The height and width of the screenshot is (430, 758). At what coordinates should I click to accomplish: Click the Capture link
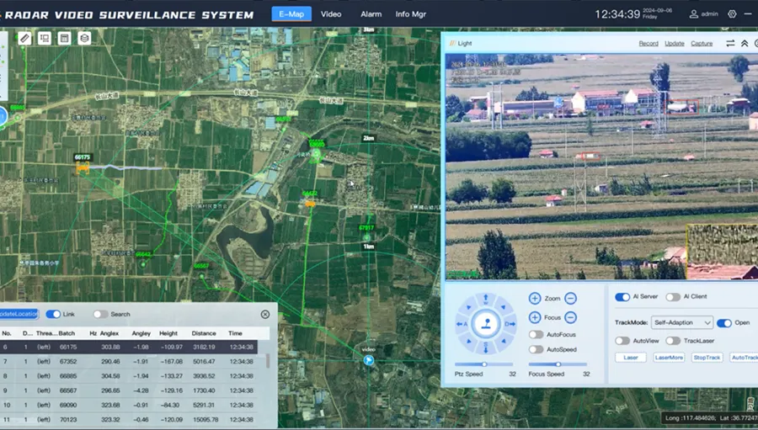pyautogui.click(x=701, y=44)
